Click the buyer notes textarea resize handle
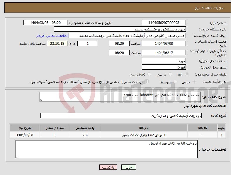The height and width of the screenshot is (175, 231). [17, 157]
